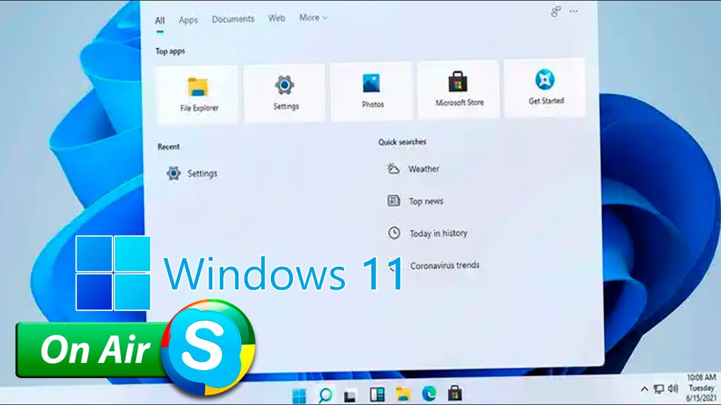The image size is (721, 405).
Task: Open the clock and date in the taskbar
Action: pos(701,387)
